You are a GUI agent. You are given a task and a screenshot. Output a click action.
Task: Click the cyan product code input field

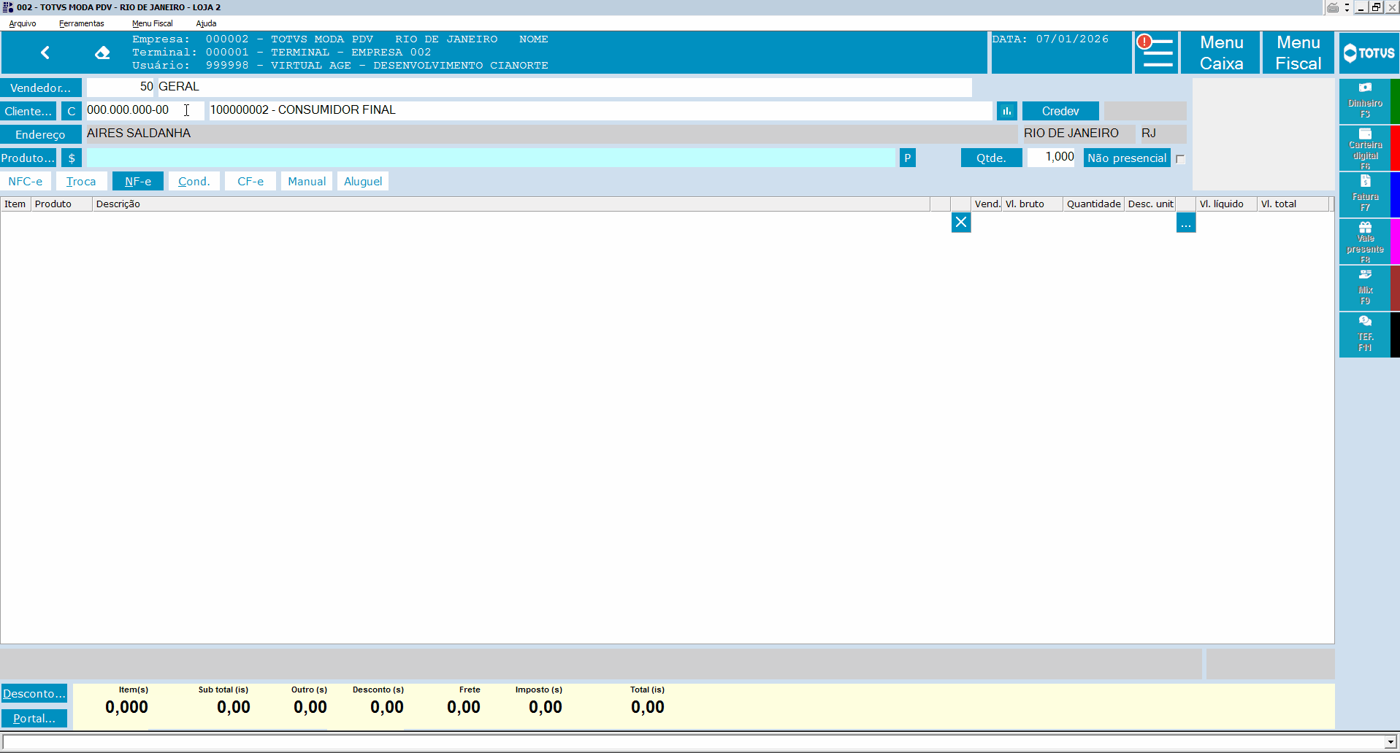(491, 158)
